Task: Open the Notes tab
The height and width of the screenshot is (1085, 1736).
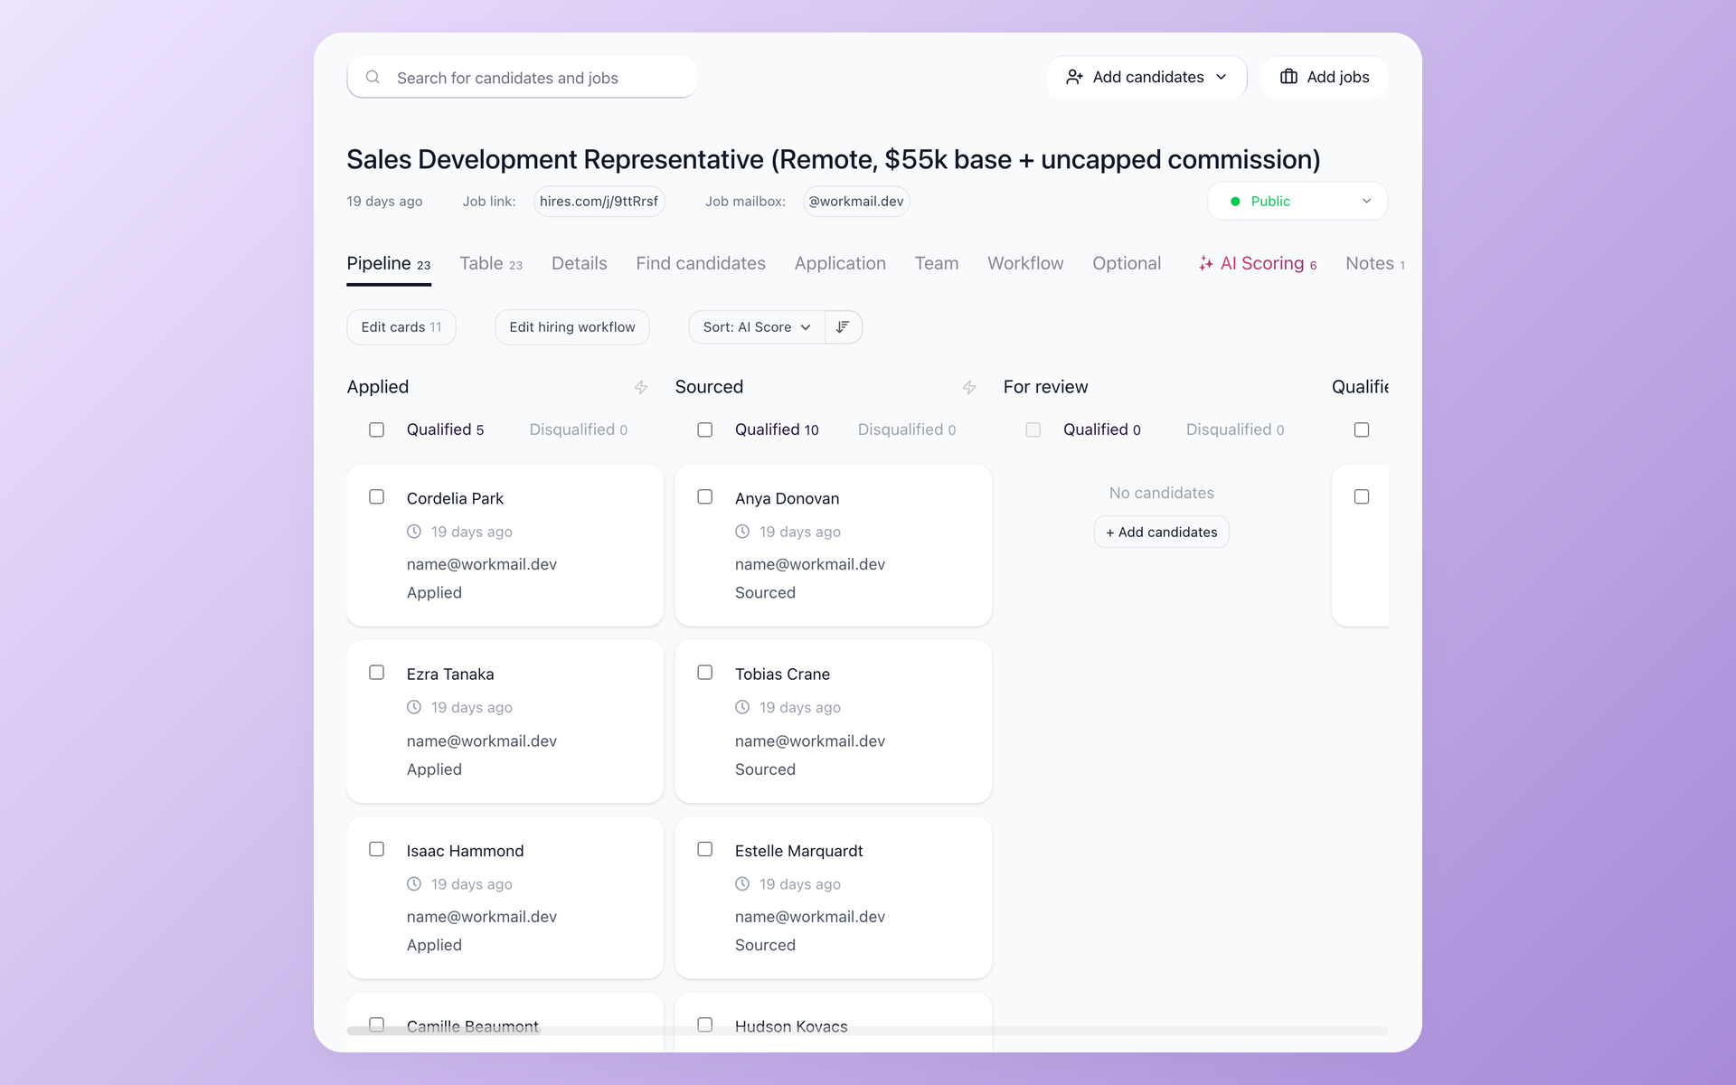Action: click(x=1374, y=264)
